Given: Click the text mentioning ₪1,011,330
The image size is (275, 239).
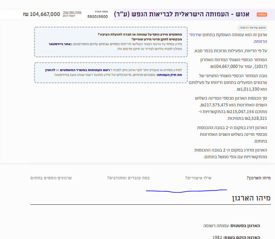Looking at the screenshot, I should tap(228, 82).
